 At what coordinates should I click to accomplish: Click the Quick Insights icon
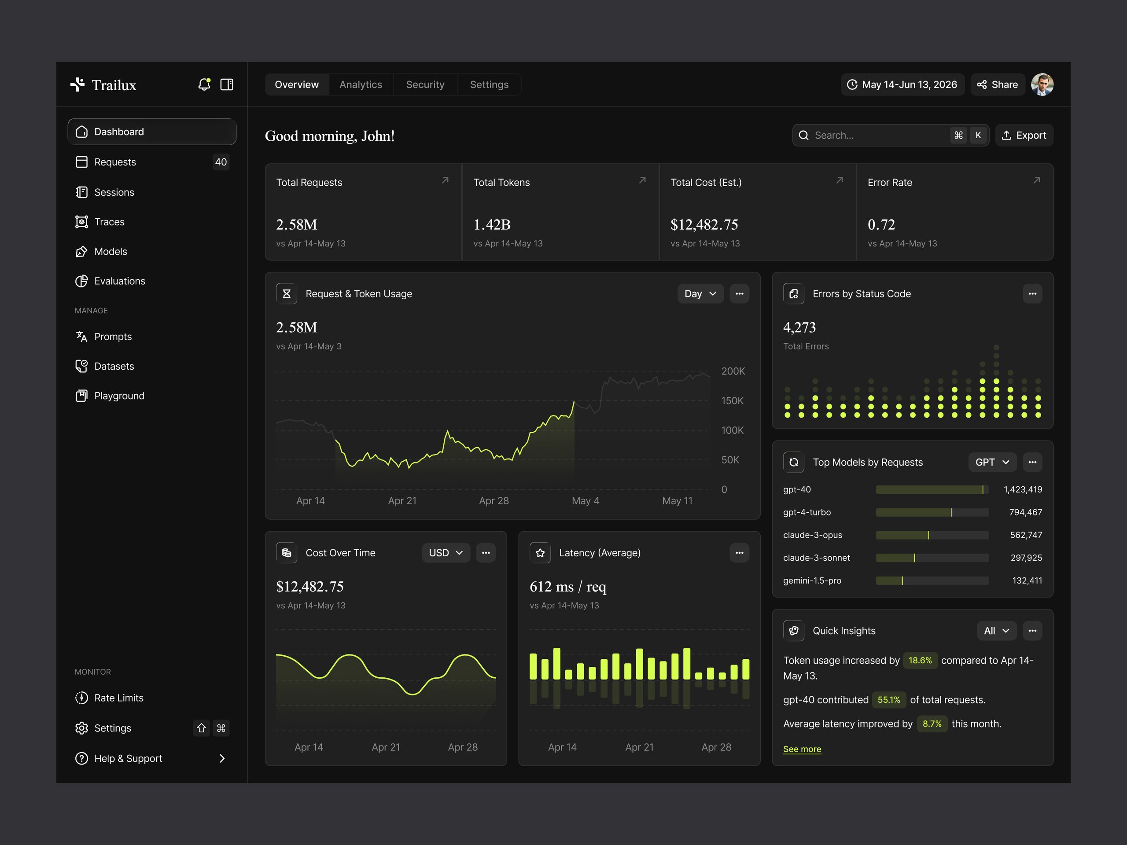[x=794, y=631]
